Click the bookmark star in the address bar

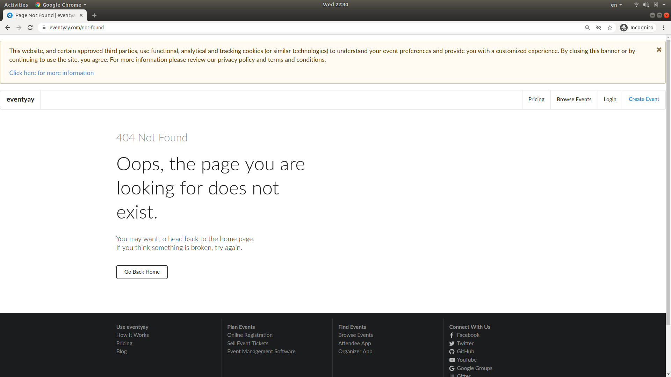pos(610,27)
